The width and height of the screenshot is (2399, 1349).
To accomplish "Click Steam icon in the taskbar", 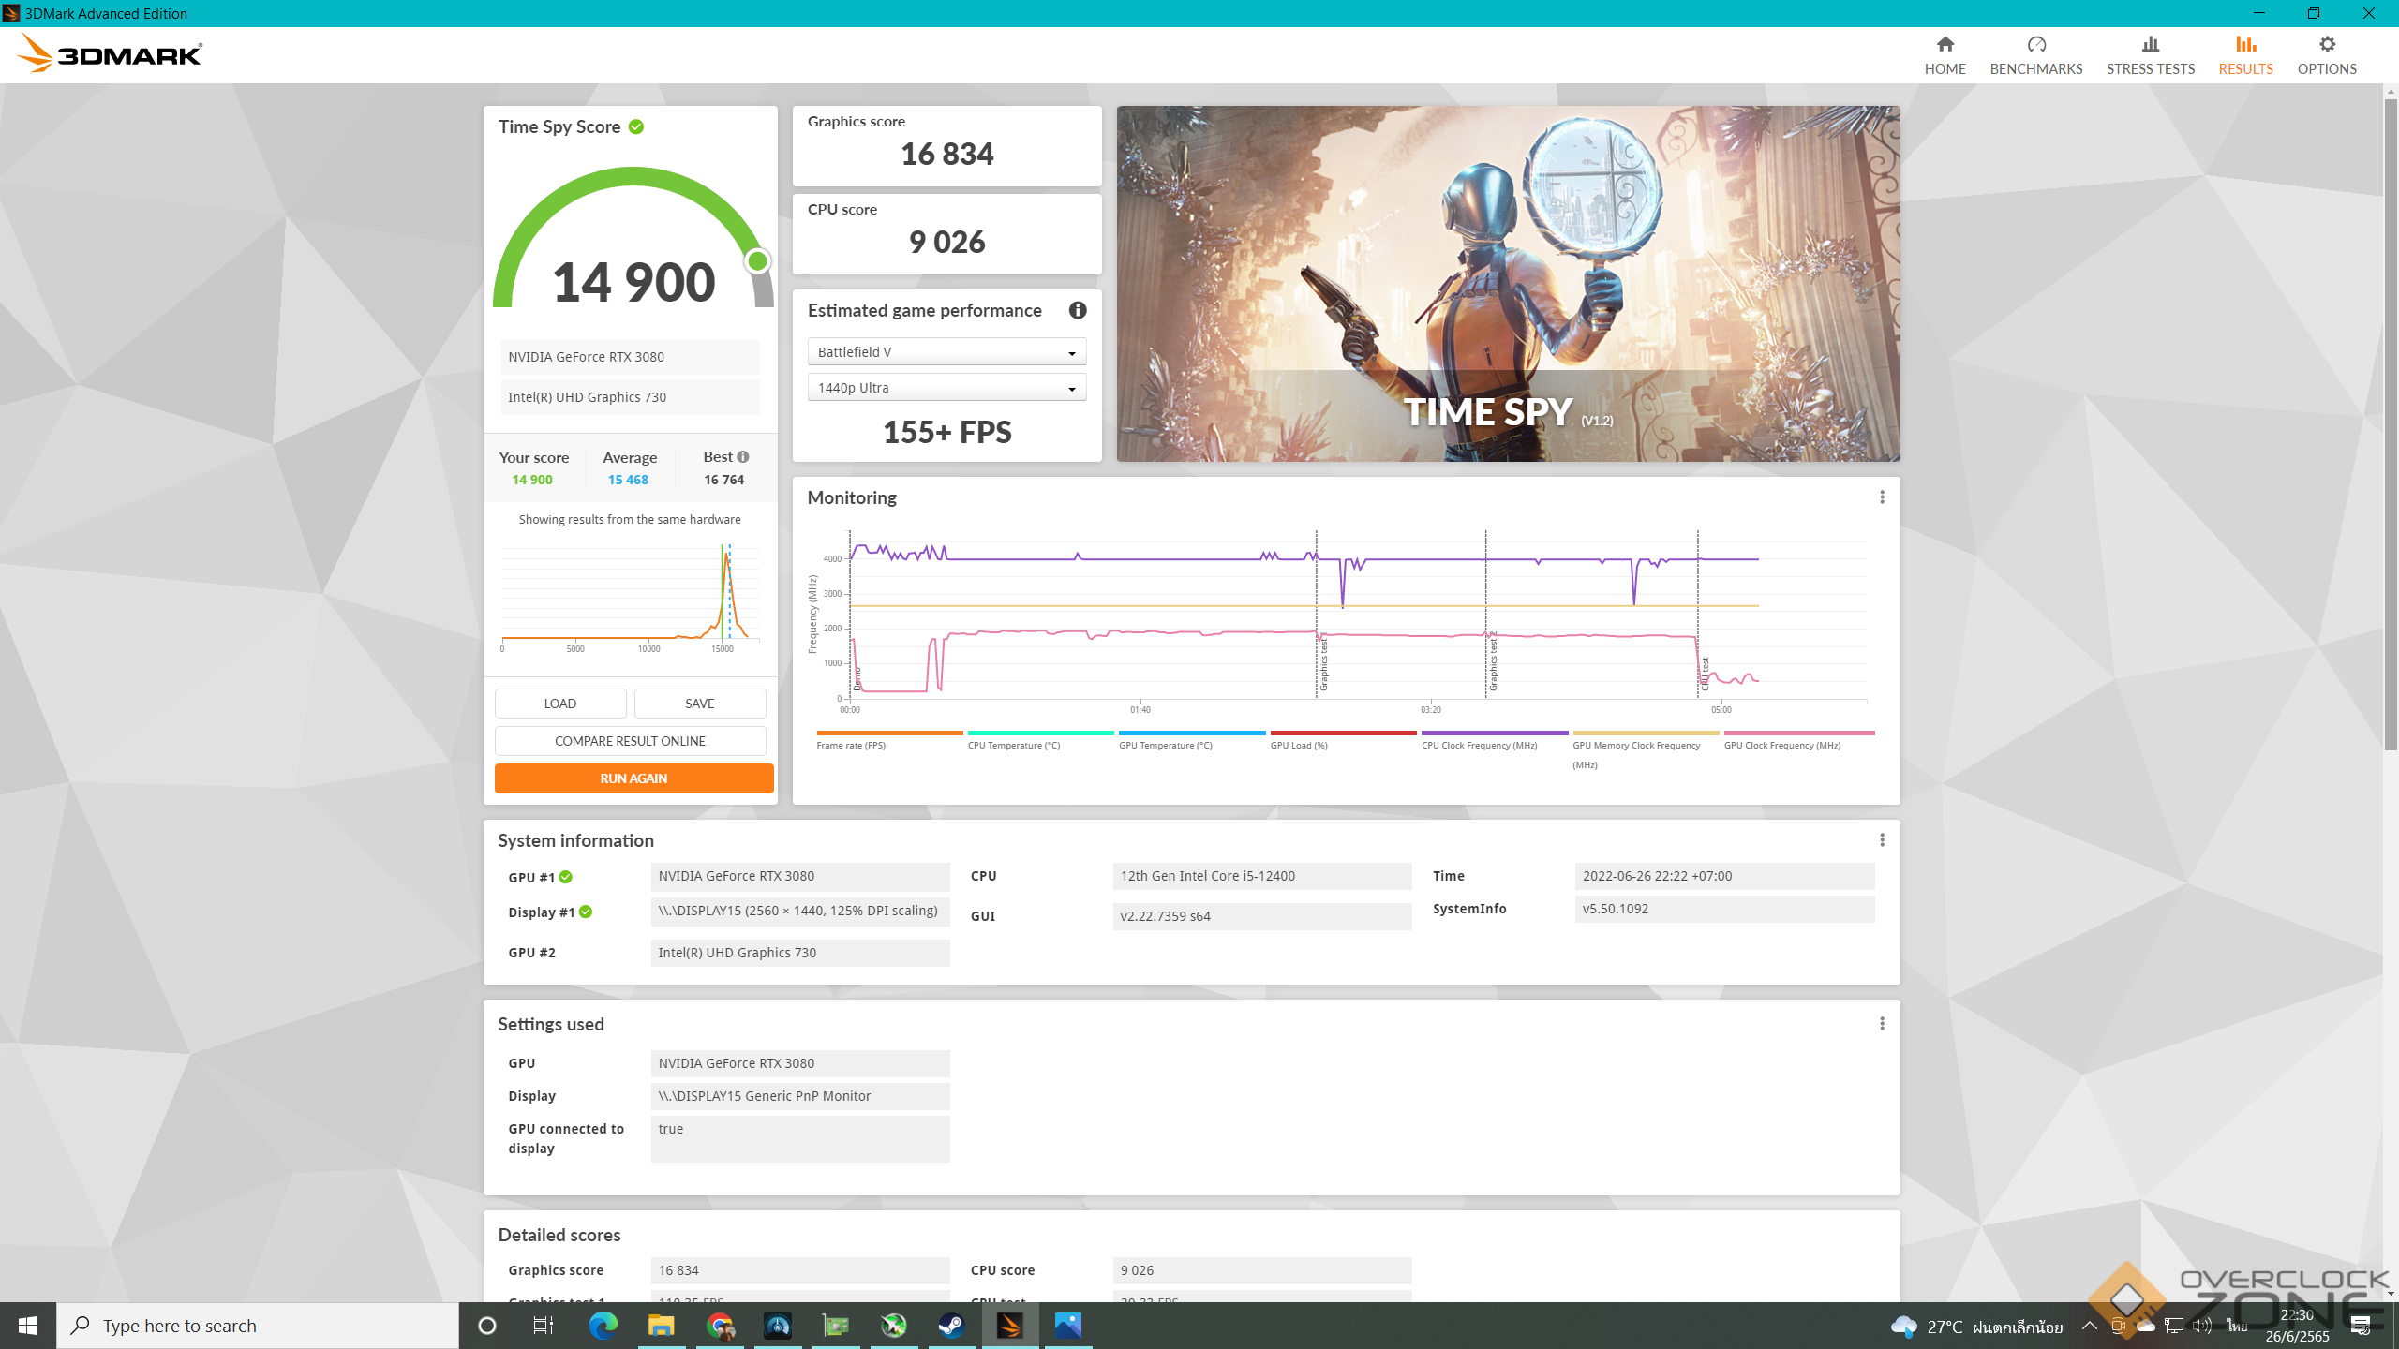I will click(x=951, y=1326).
